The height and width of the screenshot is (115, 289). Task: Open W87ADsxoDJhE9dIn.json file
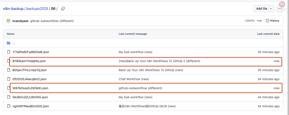(31, 88)
